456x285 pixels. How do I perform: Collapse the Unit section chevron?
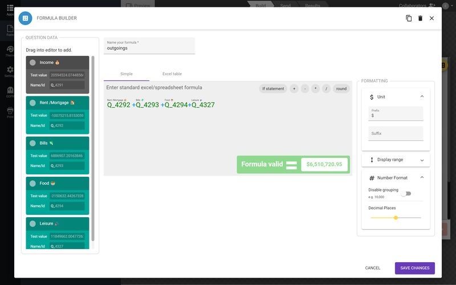point(422,97)
